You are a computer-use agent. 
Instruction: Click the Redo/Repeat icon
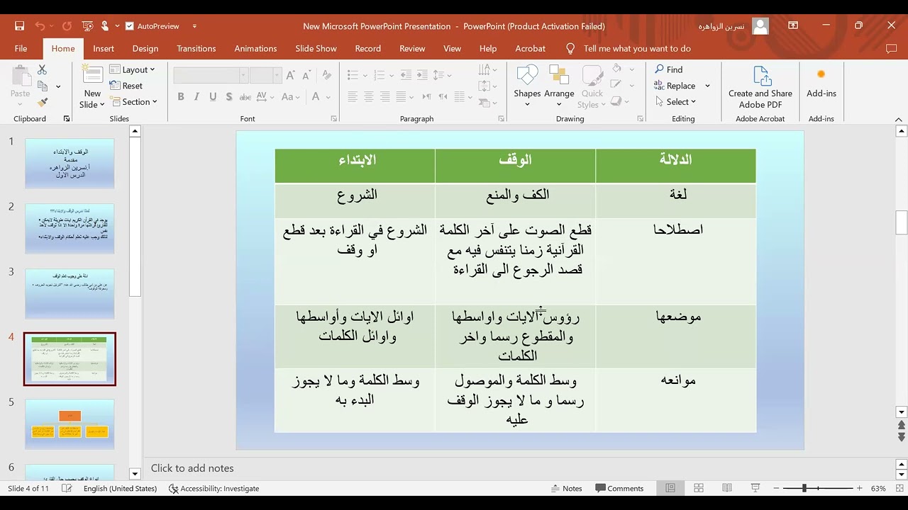(67, 26)
